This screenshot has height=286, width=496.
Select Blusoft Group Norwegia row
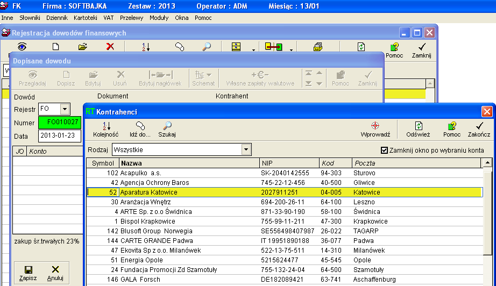(285, 231)
